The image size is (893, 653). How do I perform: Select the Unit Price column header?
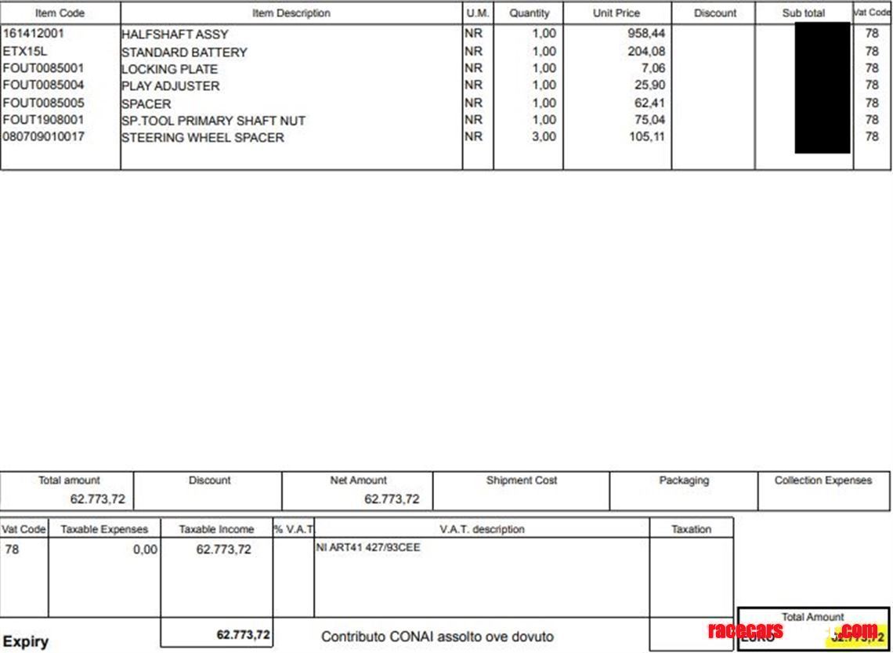point(616,13)
